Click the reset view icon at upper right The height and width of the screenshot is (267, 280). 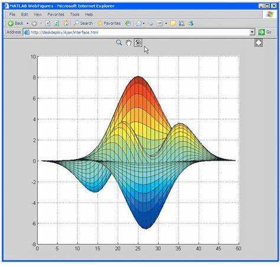coord(259,43)
